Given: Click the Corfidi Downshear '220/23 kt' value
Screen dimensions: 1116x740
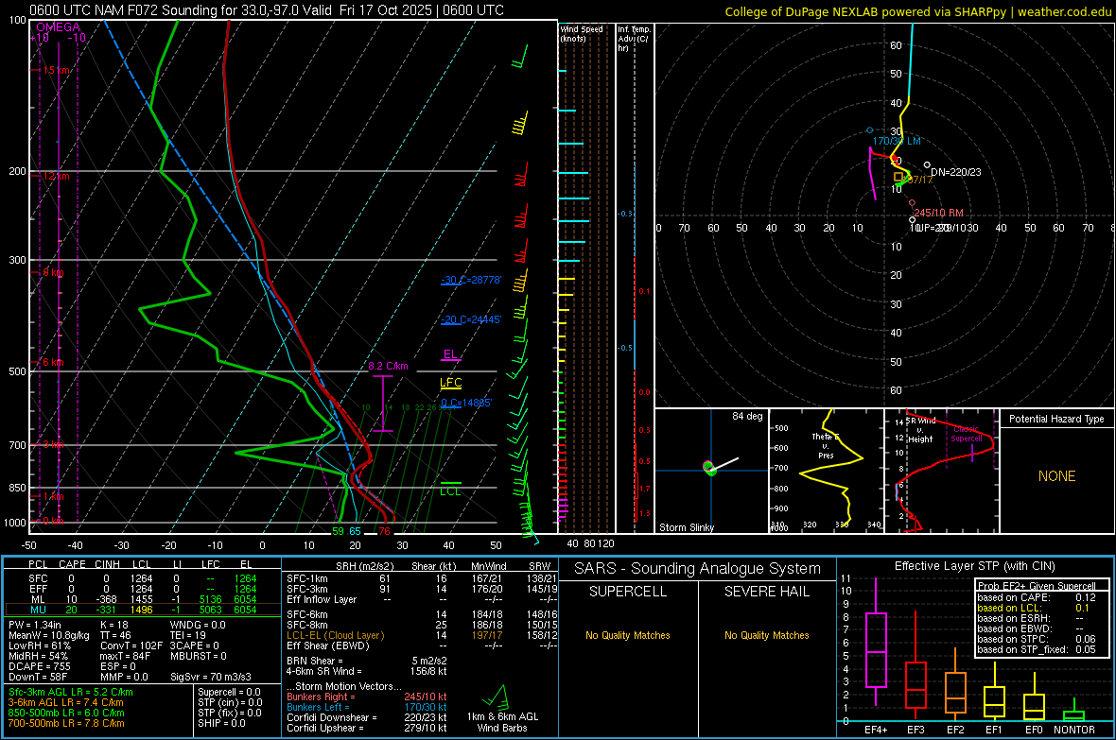Looking at the screenshot, I should [x=425, y=718].
